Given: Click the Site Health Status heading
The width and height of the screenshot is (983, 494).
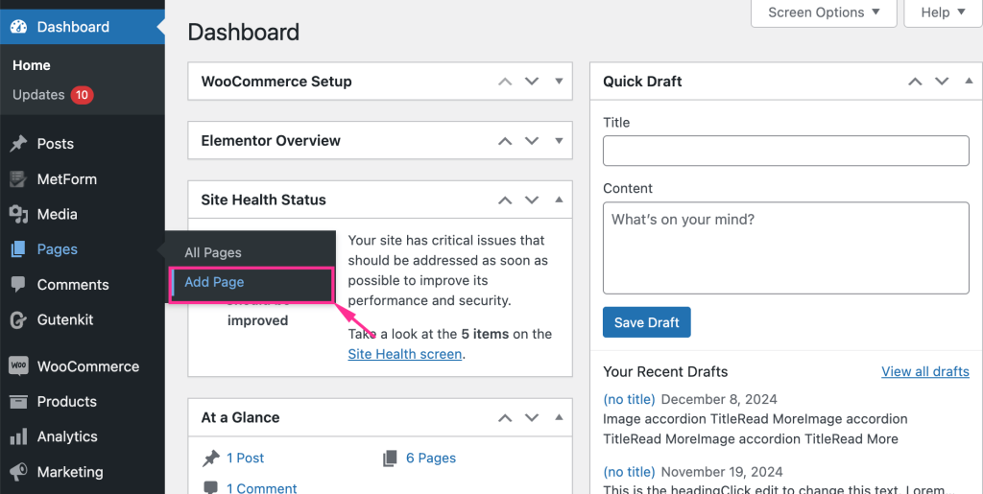Looking at the screenshot, I should click(x=263, y=200).
